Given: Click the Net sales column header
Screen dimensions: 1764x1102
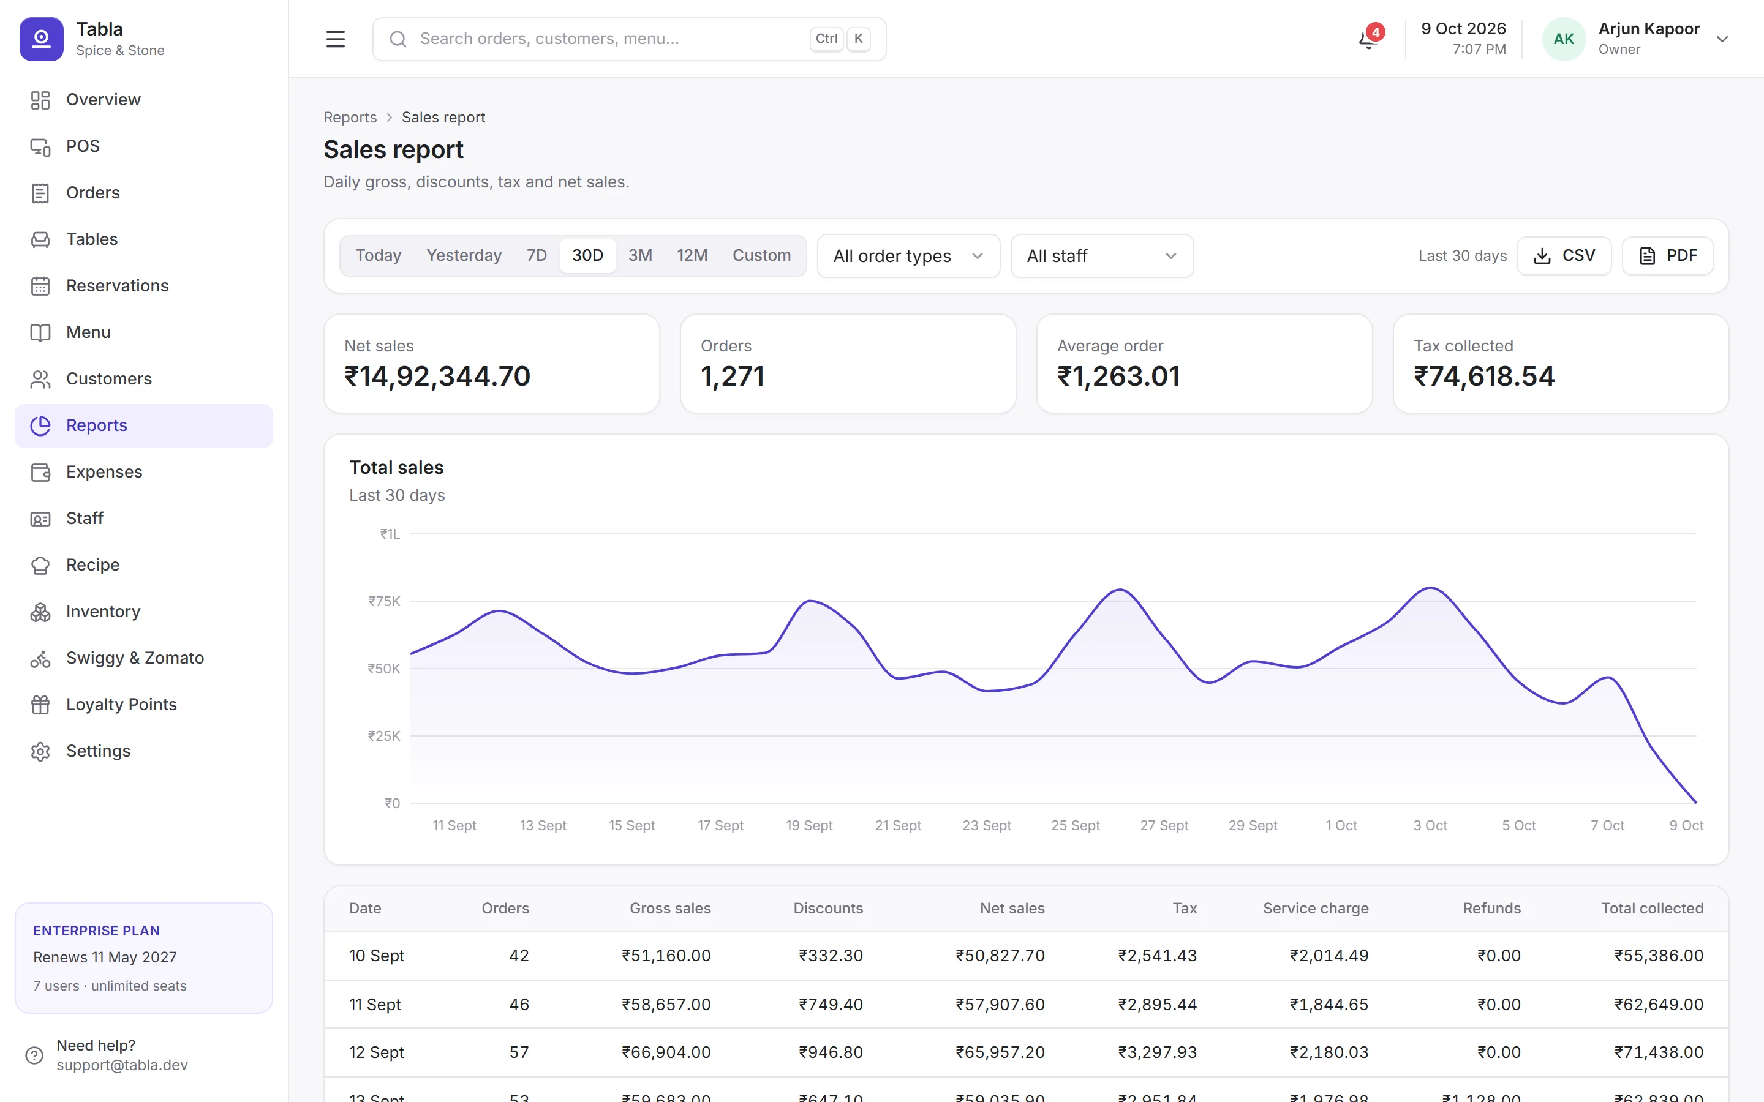Looking at the screenshot, I should (x=1012, y=908).
